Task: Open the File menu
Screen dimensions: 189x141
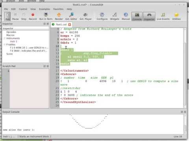Action: click(6, 9)
